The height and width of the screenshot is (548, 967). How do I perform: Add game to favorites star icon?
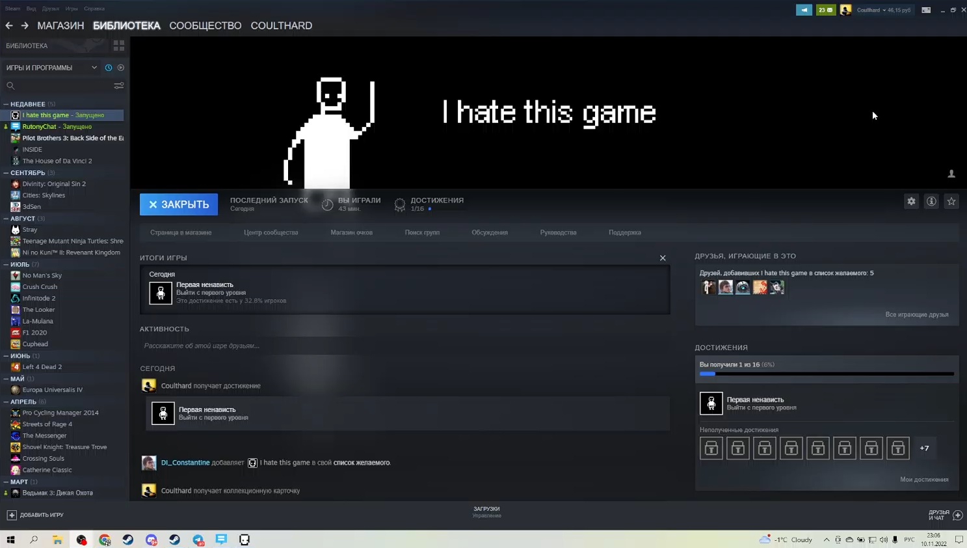951,201
